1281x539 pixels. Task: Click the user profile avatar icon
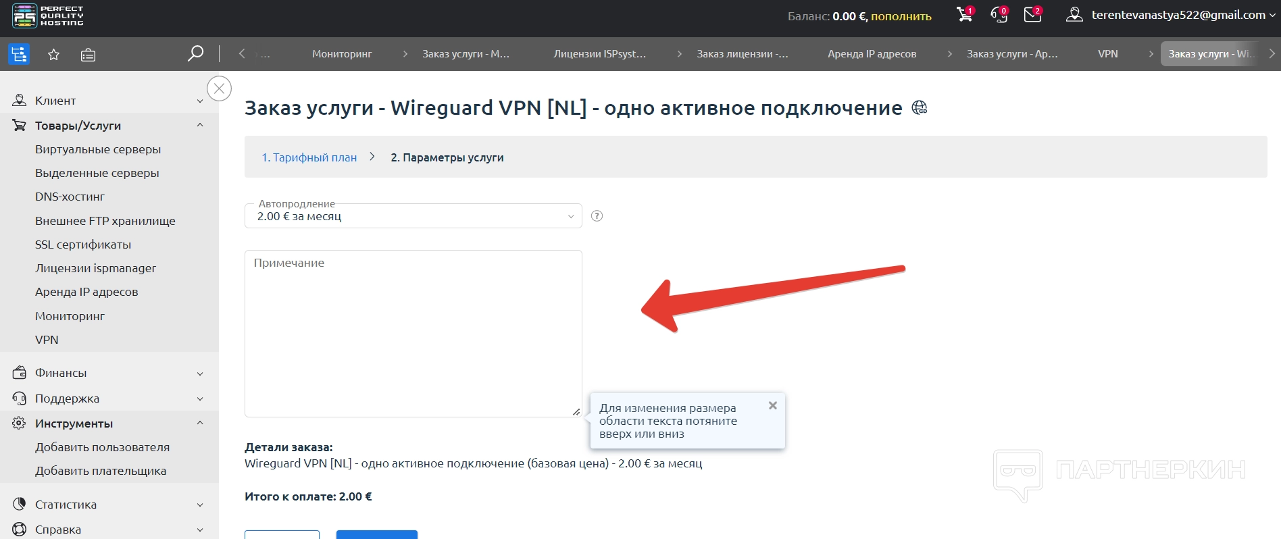coord(1074,14)
